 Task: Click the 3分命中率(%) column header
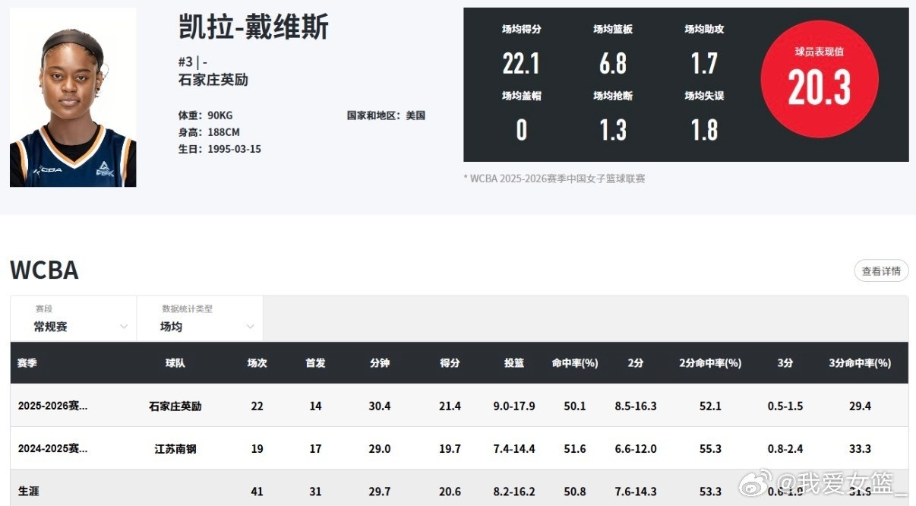(x=860, y=363)
